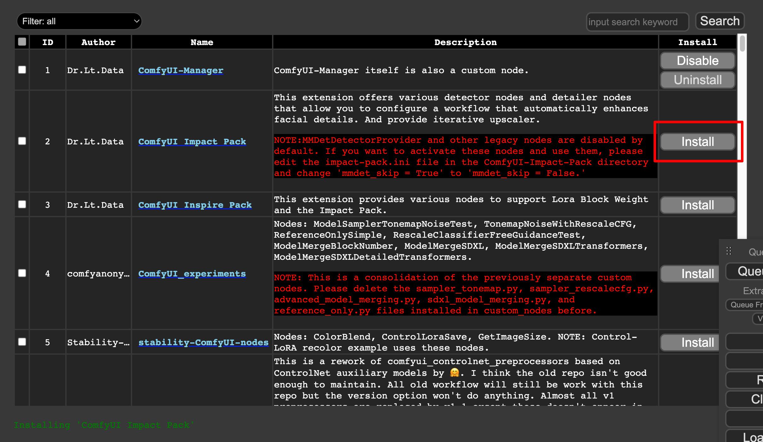Select the ComfyUI_experiments row checkbox
This screenshot has width=763, height=442.
pos(22,273)
